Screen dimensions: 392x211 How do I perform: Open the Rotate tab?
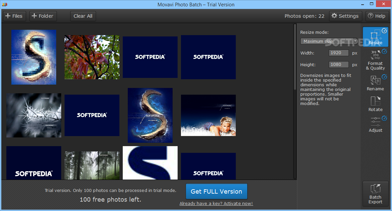pyautogui.click(x=375, y=104)
